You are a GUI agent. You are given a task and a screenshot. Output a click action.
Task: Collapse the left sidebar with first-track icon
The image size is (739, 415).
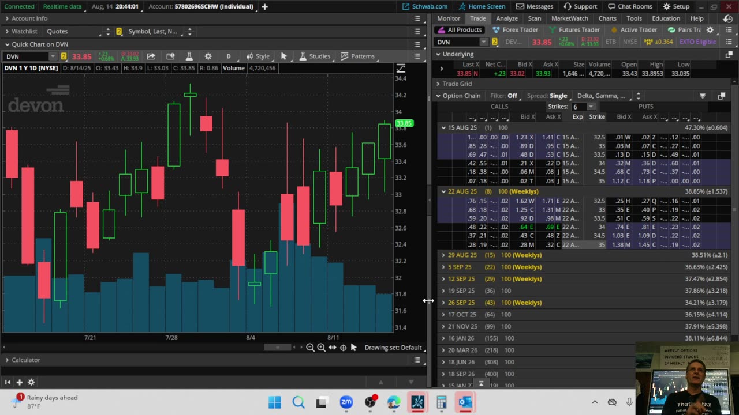[x=8, y=382]
